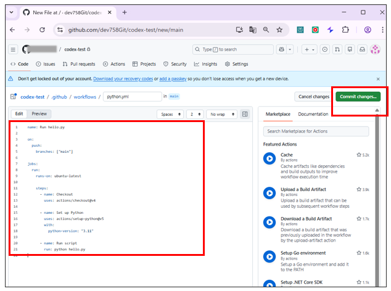Screen dimensions: 391x291
Task: Click the marketplace panel scrollbar
Action: coord(377,200)
